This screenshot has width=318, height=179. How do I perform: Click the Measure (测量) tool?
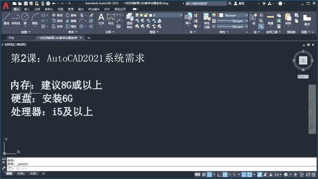[x=270, y=19]
